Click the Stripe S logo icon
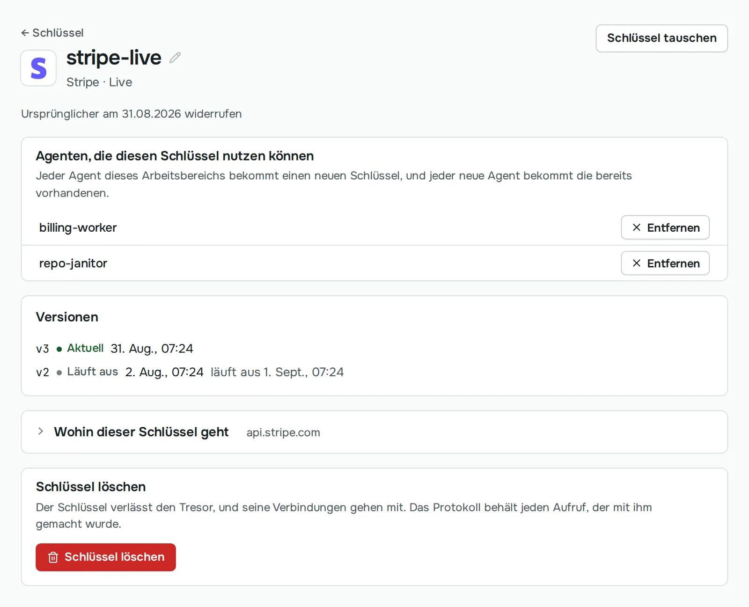 38,68
